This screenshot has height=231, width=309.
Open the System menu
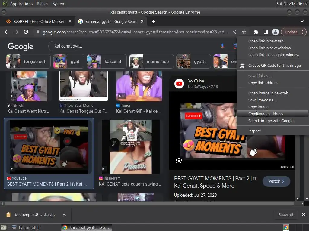coord(59,4)
